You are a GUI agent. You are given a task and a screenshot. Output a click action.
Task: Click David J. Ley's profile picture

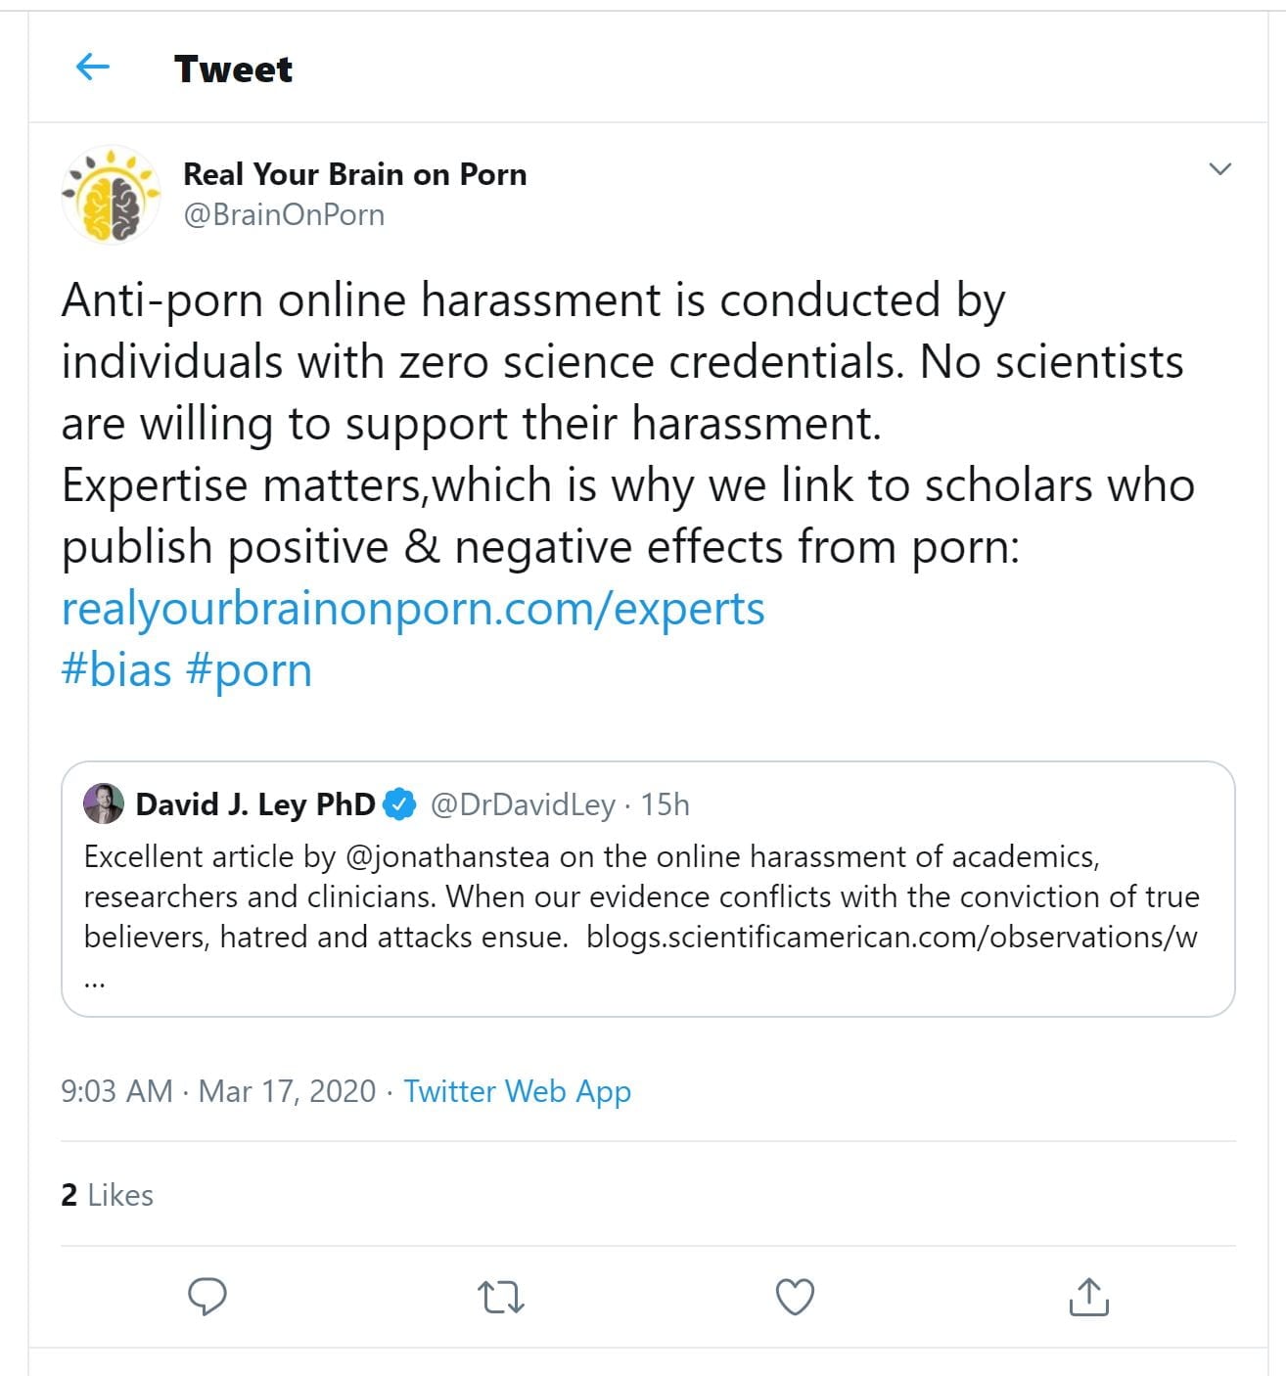(104, 803)
